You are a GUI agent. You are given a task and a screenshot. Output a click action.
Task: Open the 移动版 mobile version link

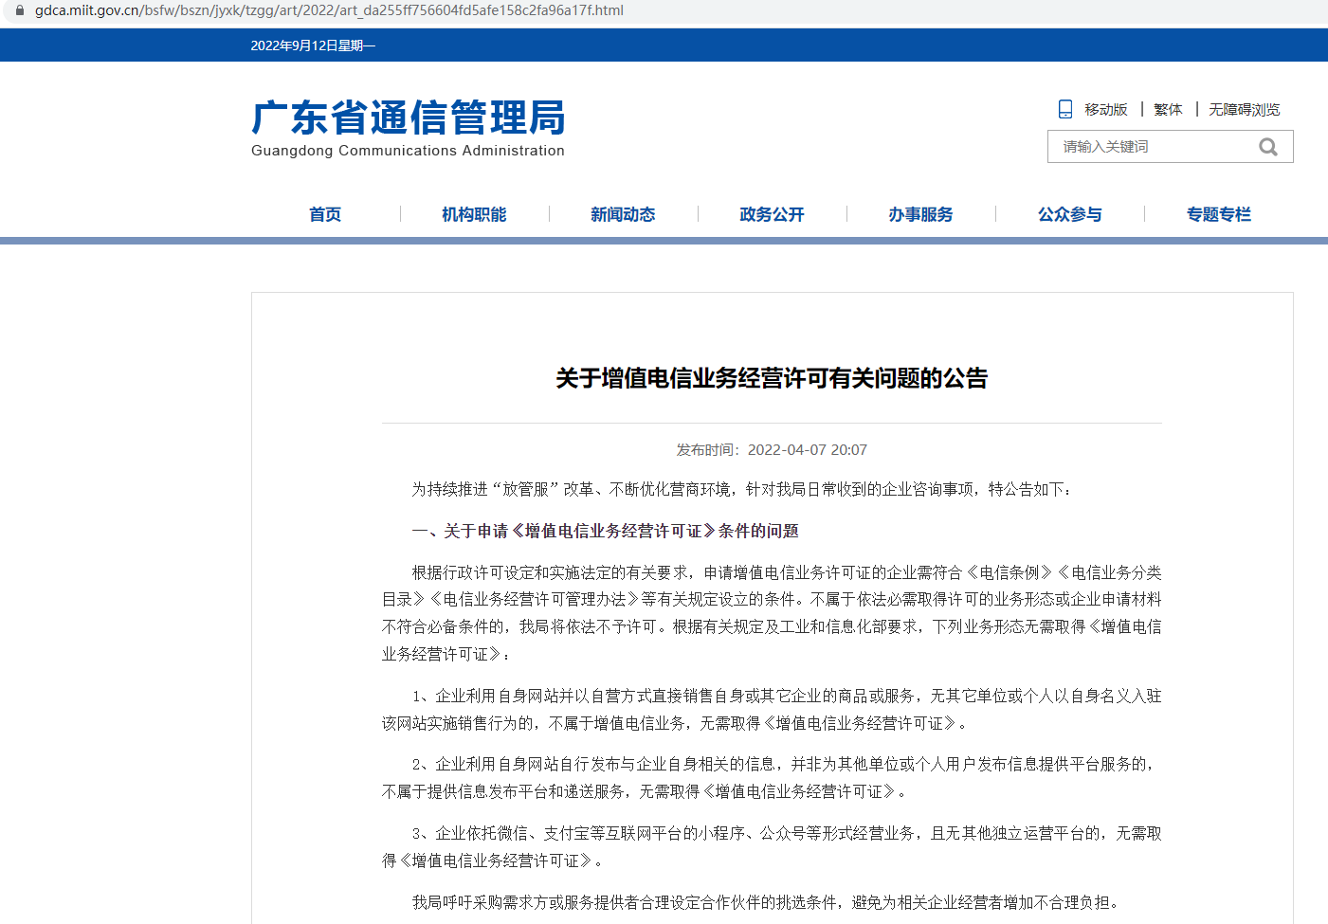click(x=1106, y=110)
